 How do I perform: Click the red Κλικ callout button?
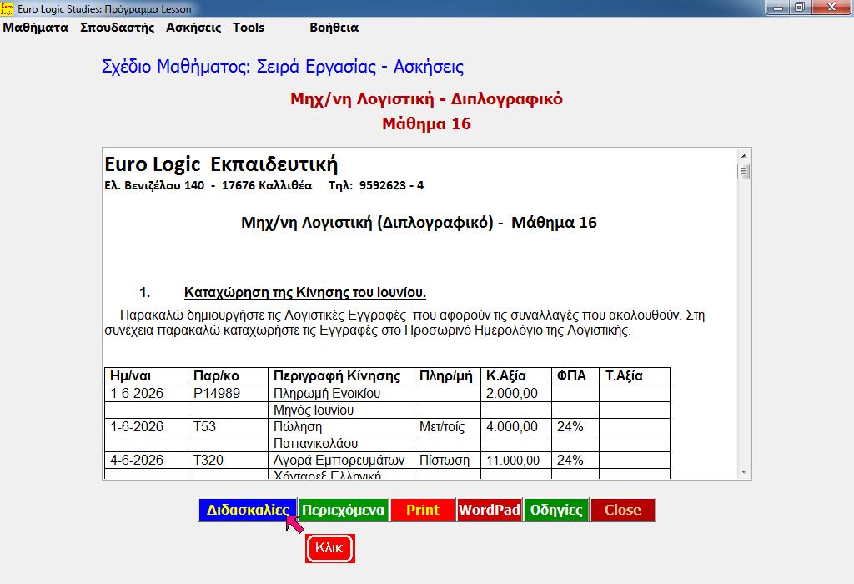coord(330,548)
